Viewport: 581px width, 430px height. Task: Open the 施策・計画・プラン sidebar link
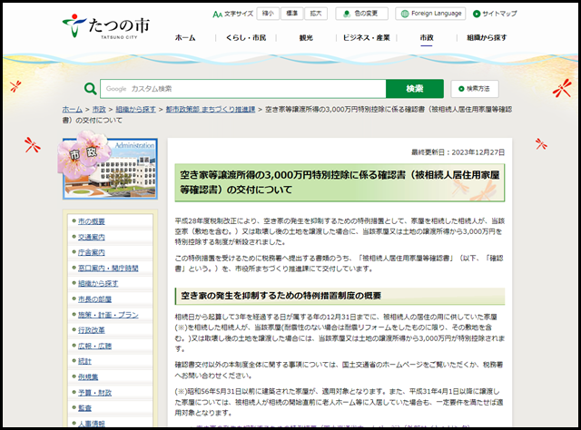108,315
